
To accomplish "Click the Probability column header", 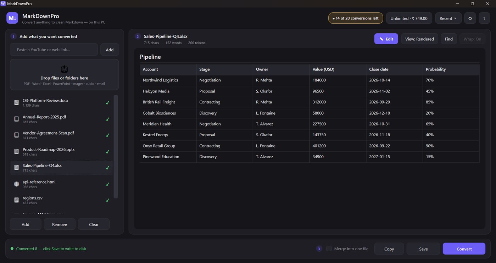I will pyautogui.click(x=451, y=69).
